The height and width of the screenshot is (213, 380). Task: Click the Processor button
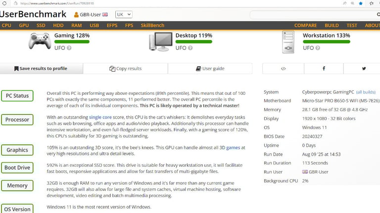[17, 120]
